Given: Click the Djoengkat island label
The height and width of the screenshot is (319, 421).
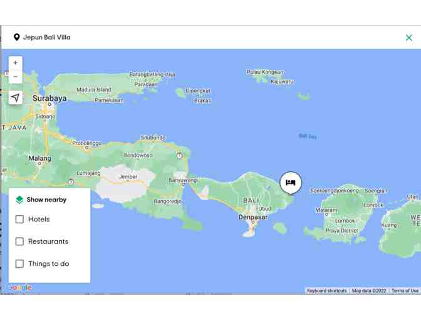Looking at the screenshot, I should [198, 91].
